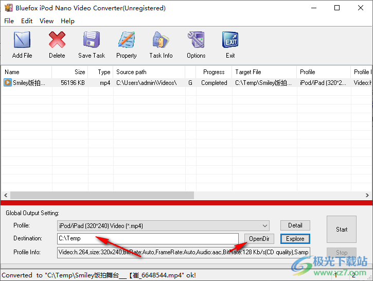Screen dimensions: 373x281
Task: Click the Target File column header
Action: pos(264,72)
